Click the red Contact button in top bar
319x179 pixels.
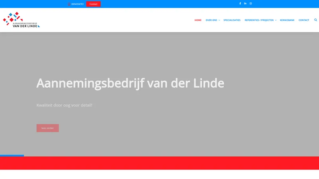(93, 4)
